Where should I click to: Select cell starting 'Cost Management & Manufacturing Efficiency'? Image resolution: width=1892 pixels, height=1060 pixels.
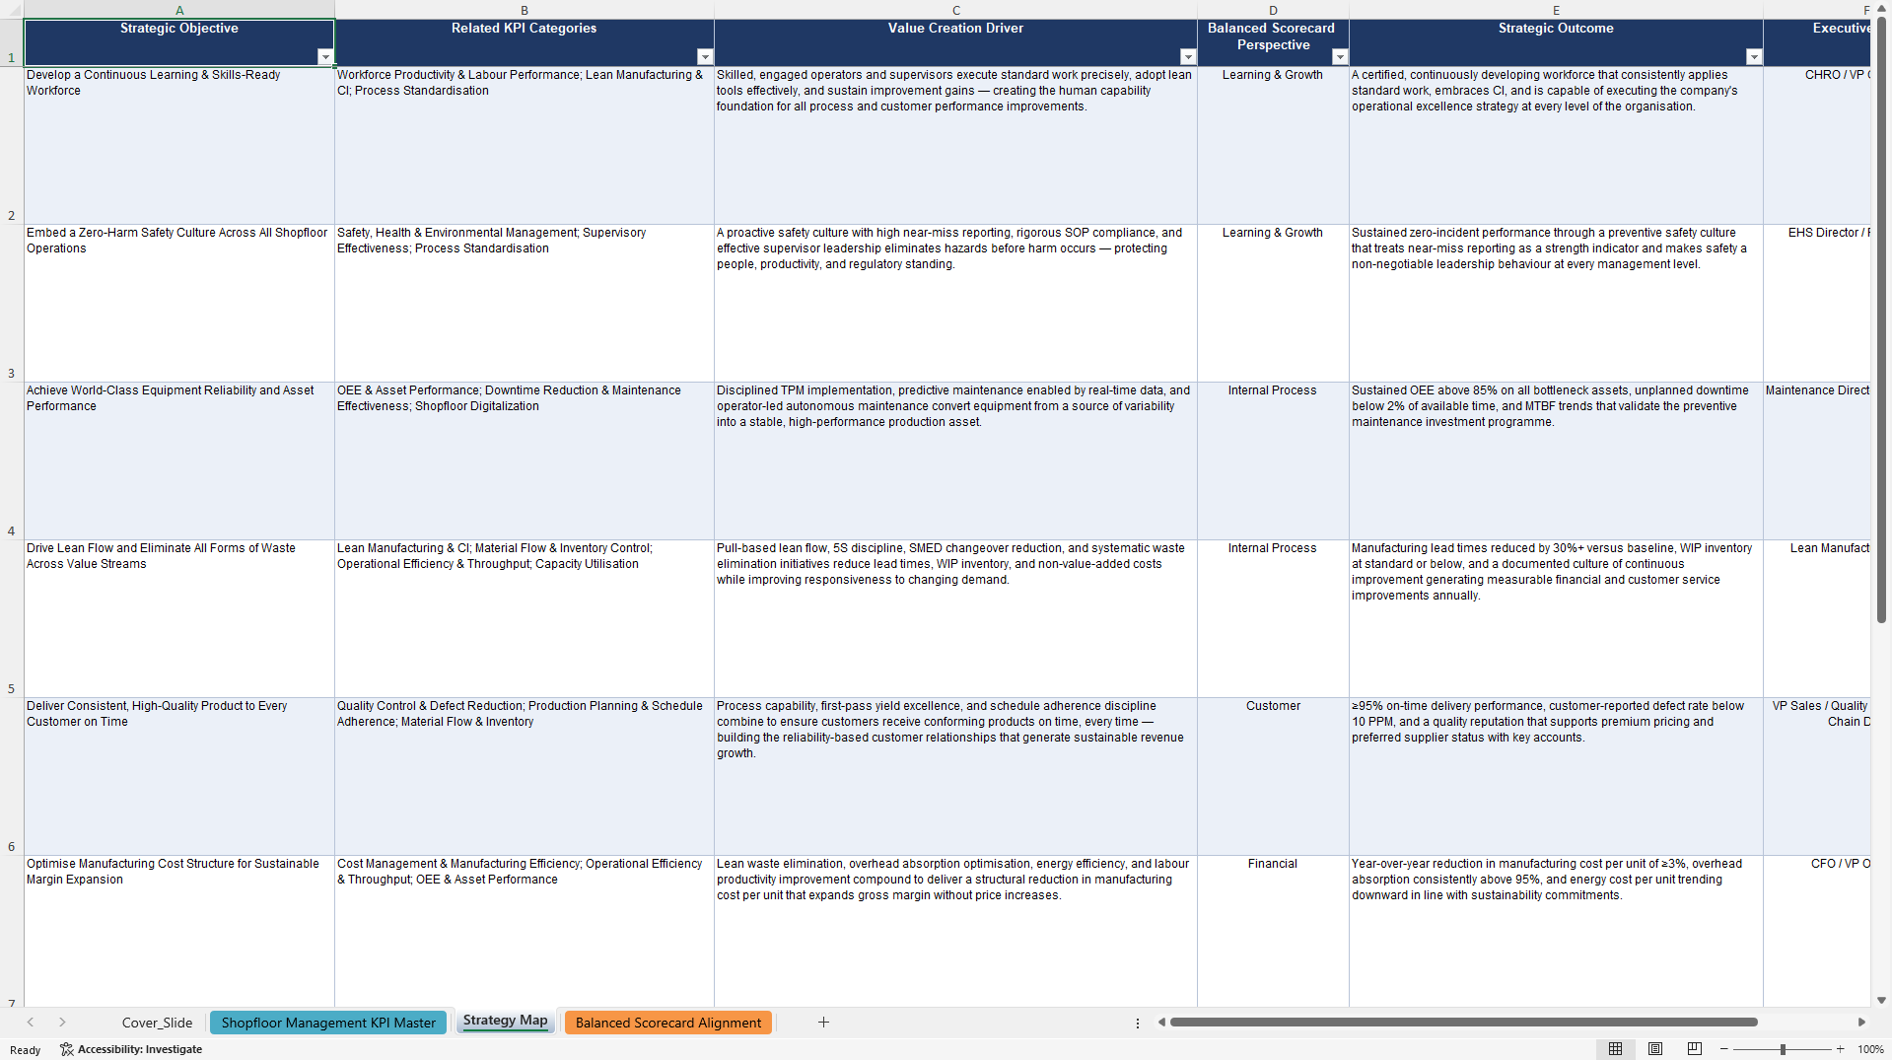(x=525, y=931)
